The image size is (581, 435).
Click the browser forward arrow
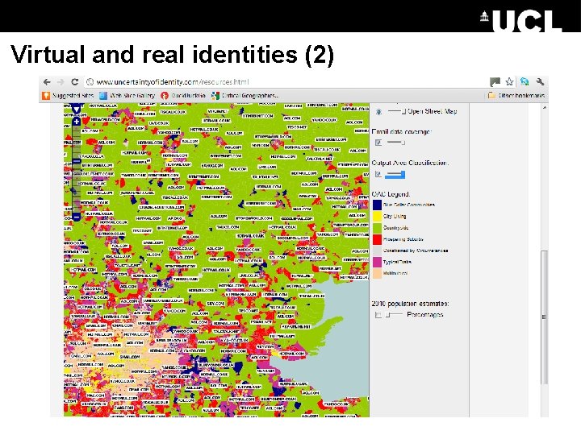[x=61, y=81]
